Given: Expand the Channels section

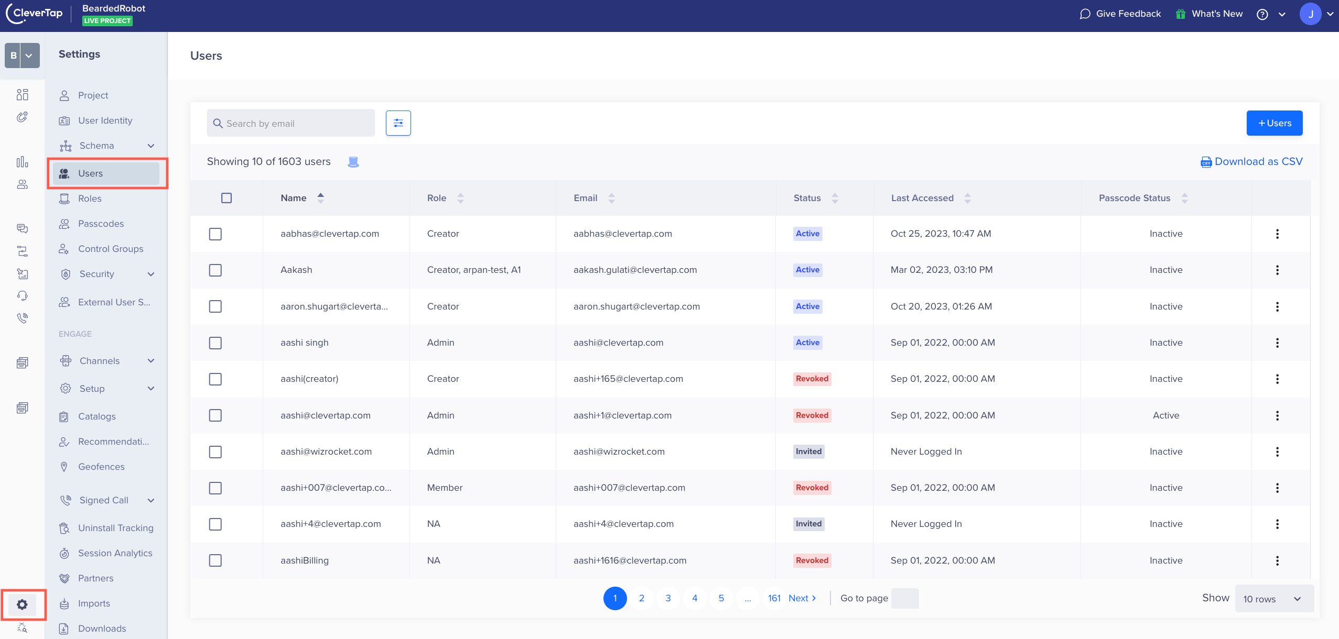Looking at the screenshot, I should pos(151,361).
